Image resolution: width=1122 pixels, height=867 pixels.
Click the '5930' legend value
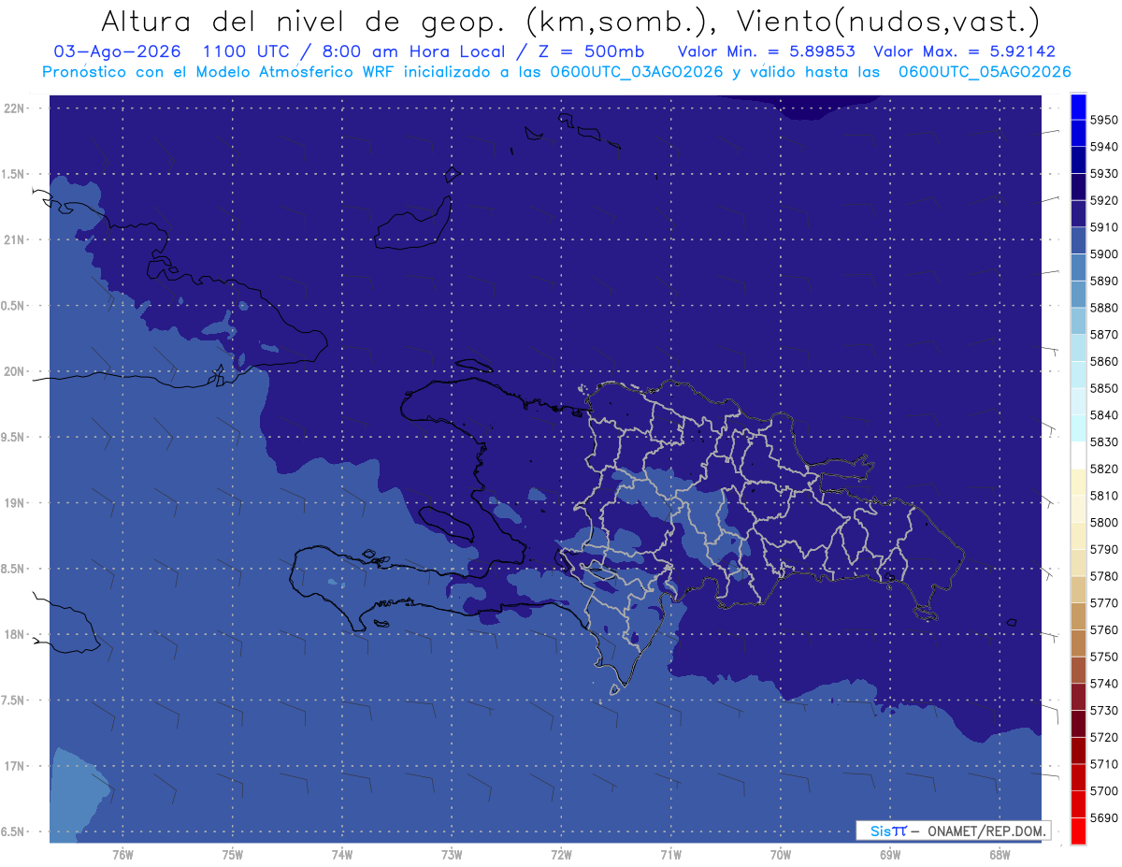1103,174
